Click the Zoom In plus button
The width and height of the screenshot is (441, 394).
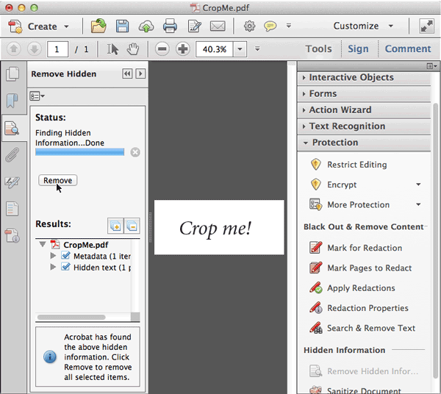[182, 49]
